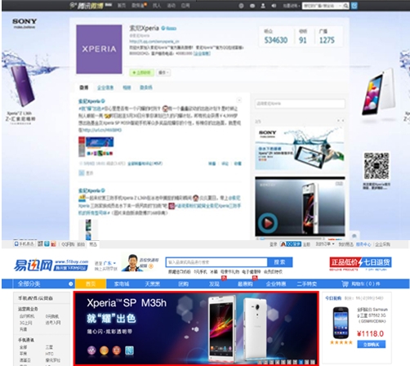Open the settings gear in Weibo top bar
Image resolution: width=410 pixels, height=366 pixels.
tap(241, 6)
